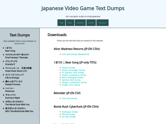Open the UI text dump link
This screenshot has width=166, height=124.
[x=69, y=117]
